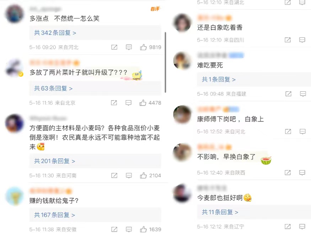Share the 09:48 comment from 福建
311x233 pixels.
click(x=288, y=94)
